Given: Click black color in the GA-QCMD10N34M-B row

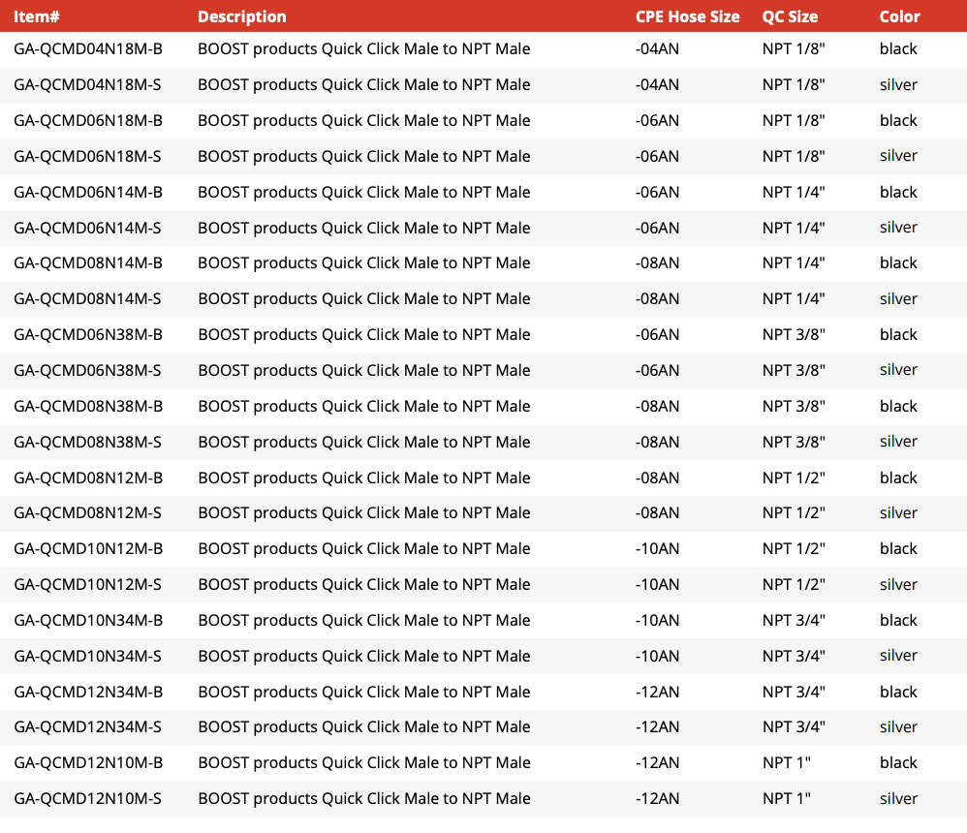Looking at the screenshot, I should pos(898,620).
